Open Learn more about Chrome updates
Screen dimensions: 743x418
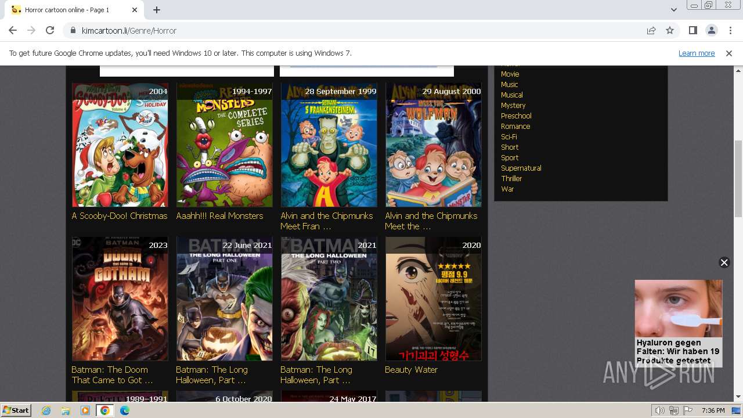point(697,53)
